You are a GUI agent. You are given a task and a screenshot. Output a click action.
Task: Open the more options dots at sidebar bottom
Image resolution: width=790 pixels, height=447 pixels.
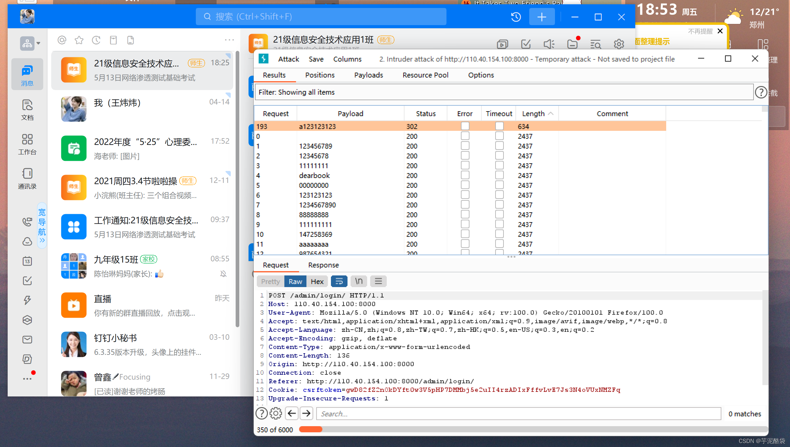[x=27, y=379]
